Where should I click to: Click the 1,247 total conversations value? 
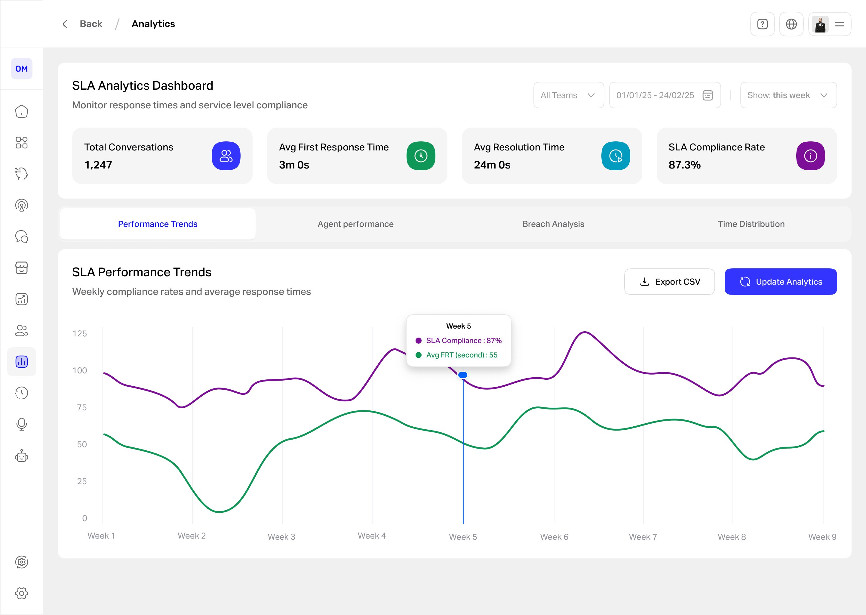click(98, 165)
